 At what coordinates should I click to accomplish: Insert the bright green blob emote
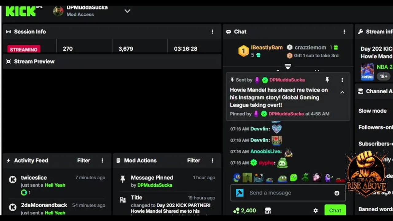pos(294,178)
